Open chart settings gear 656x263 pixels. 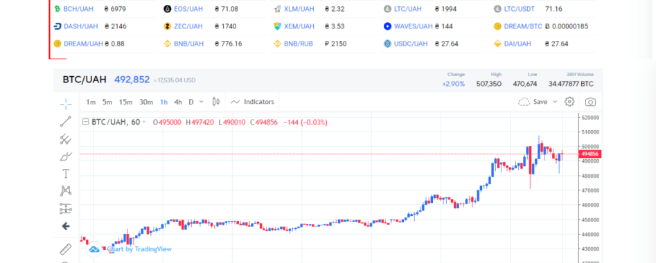click(x=569, y=102)
